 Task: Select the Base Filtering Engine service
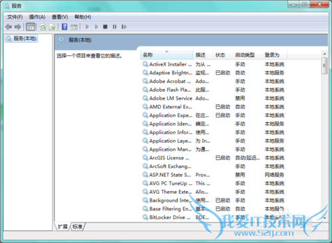coord(213,208)
